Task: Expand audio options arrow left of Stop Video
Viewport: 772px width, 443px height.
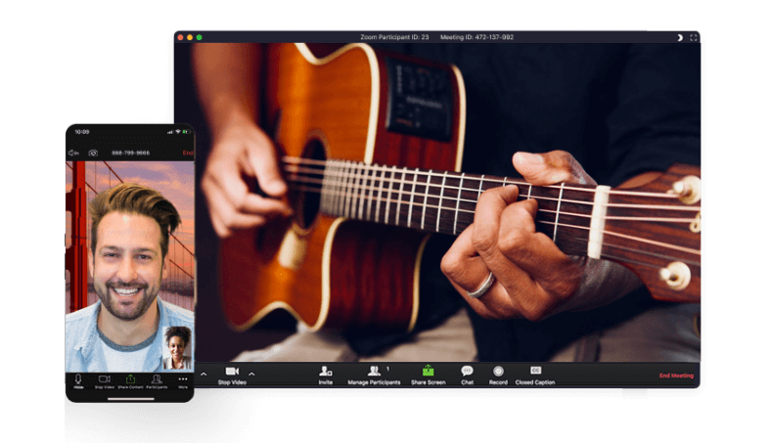Action: tap(204, 374)
